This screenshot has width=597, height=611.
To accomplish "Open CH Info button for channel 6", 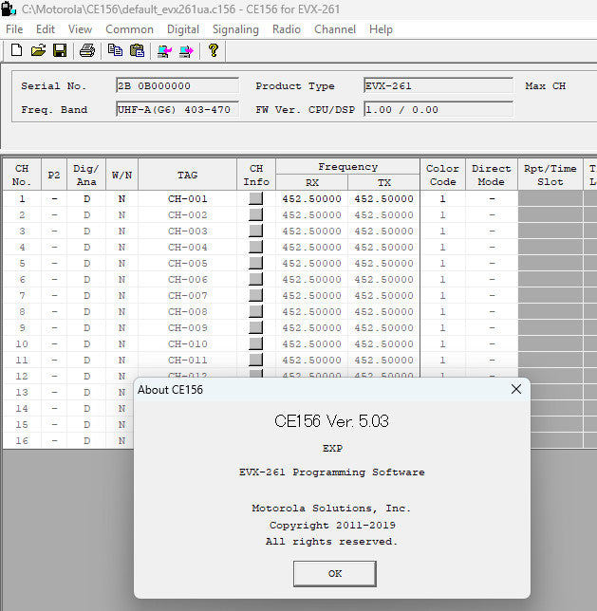I will coord(256,279).
